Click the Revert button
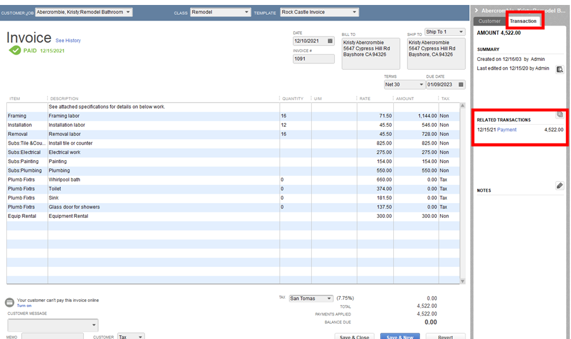Screen dimensions: 571x339 click(445, 337)
